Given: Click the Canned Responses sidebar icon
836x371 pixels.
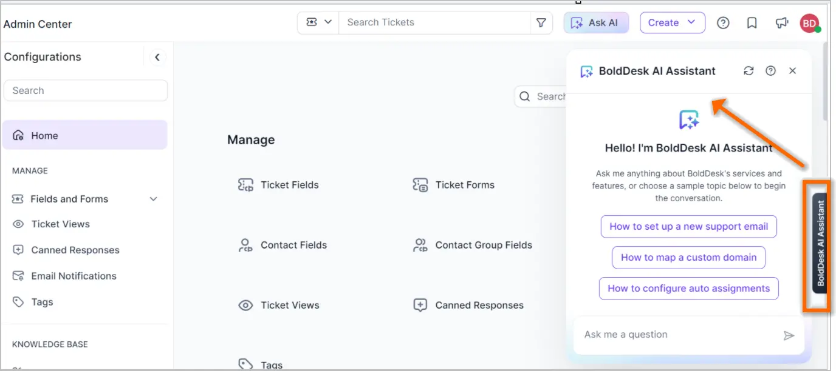Looking at the screenshot, I should pos(19,250).
